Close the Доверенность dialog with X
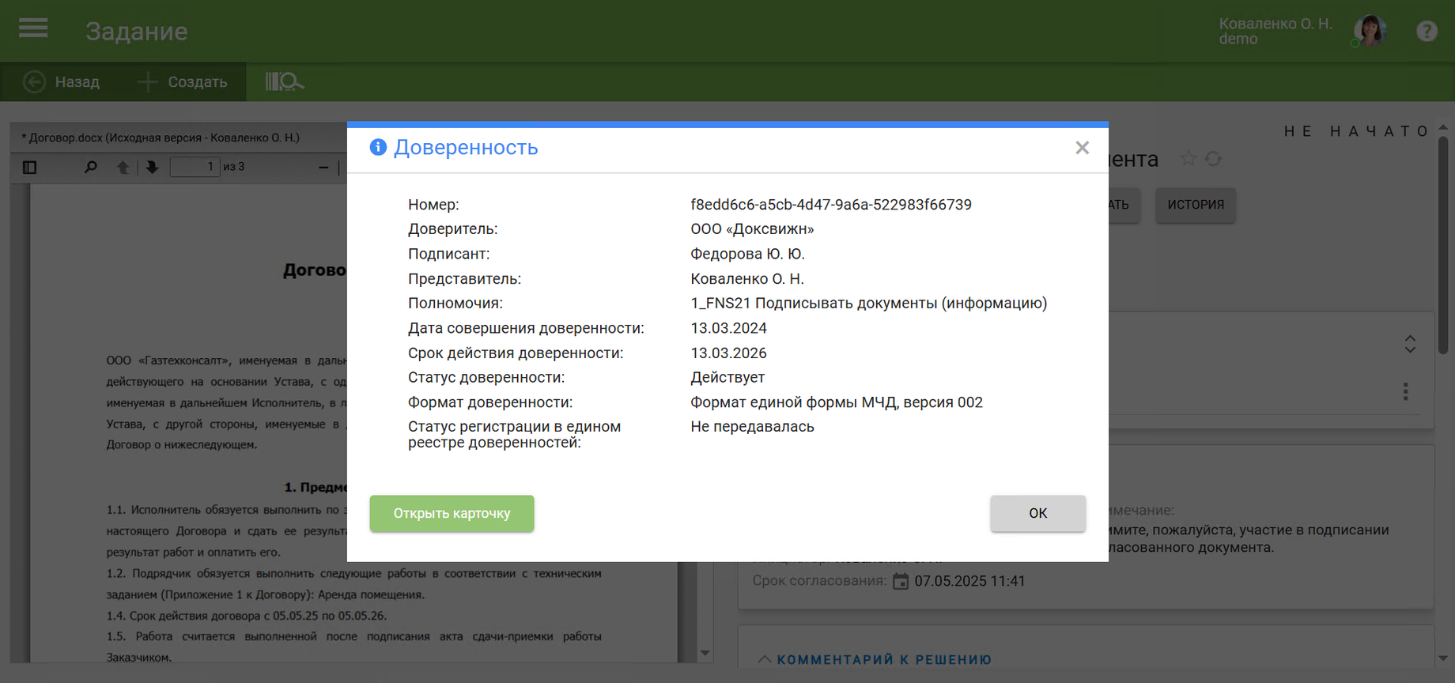1455x683 pixels. tap(1082, 148)
